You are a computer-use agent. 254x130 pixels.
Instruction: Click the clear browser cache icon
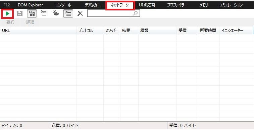pos(43,13)
